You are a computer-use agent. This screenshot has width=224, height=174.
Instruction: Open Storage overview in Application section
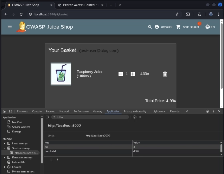coord(16,132)
